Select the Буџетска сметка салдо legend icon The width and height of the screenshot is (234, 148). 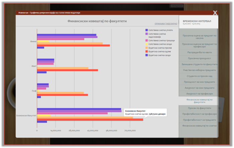tap(146, 55)
